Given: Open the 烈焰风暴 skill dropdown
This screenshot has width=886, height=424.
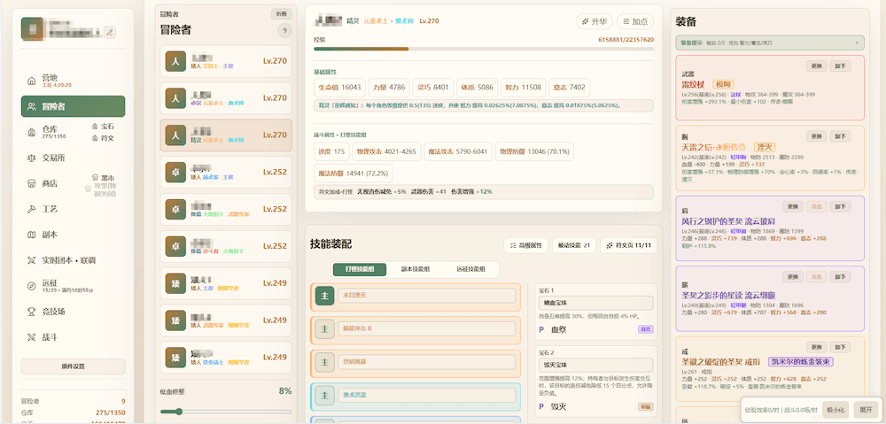Looking at the screenshot, I should click(427, 361).
